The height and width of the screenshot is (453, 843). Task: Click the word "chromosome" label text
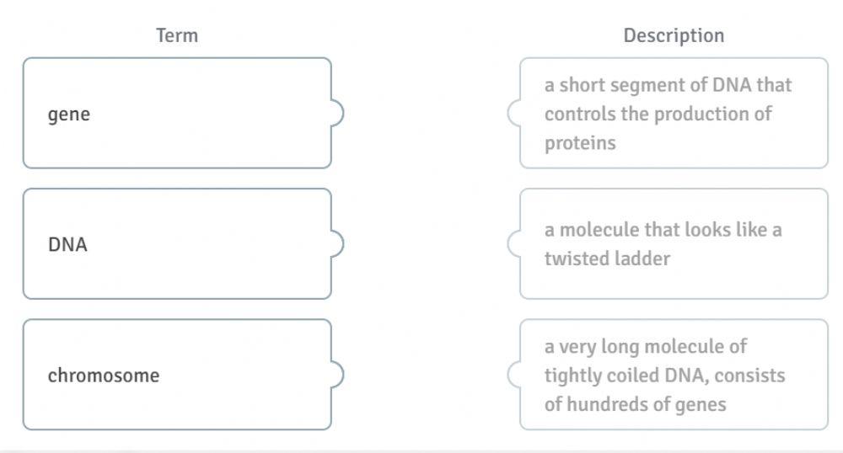click(103, 376)
